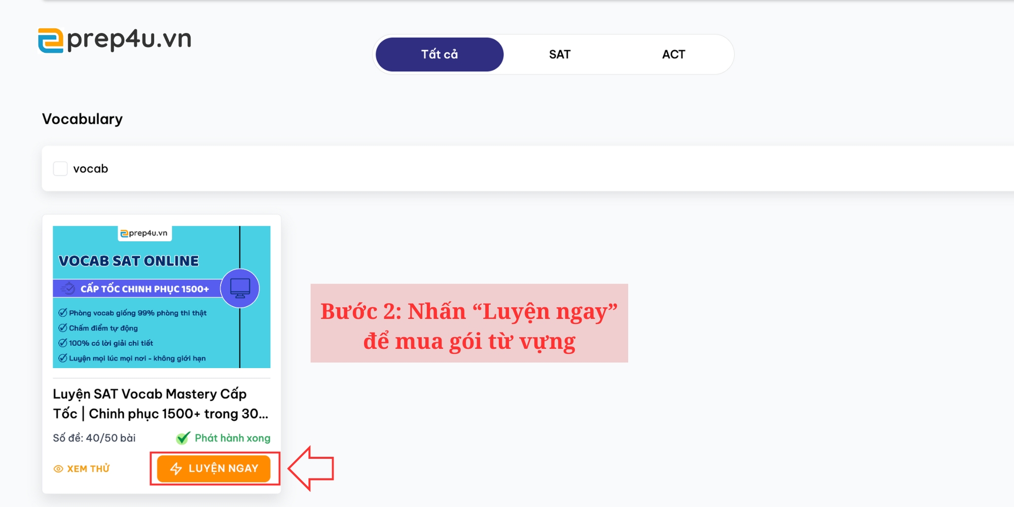Open the Luyện SAT Vocab Mastery course title

click(161, 404)
